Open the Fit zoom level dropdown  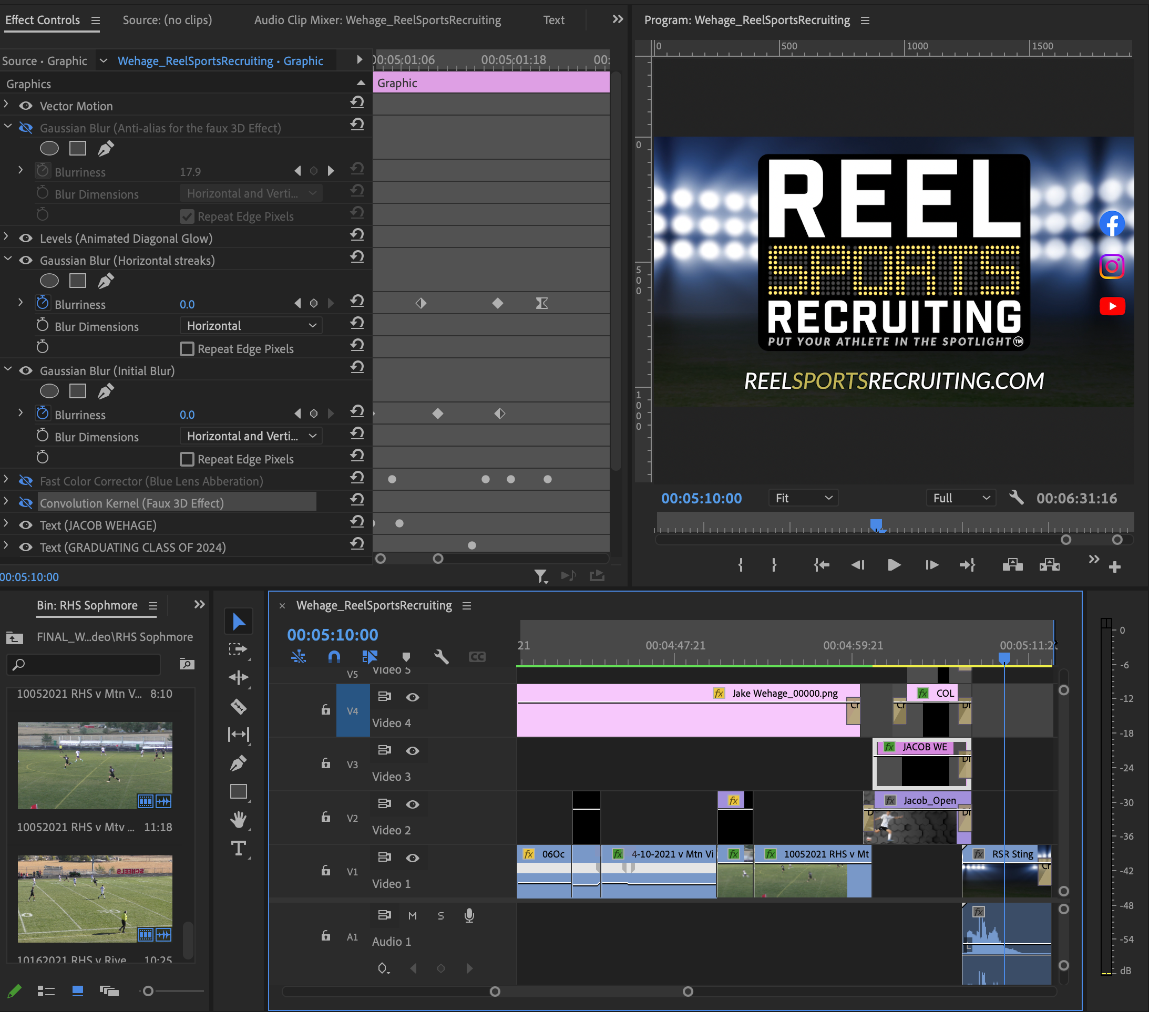[x=803, y=498]
